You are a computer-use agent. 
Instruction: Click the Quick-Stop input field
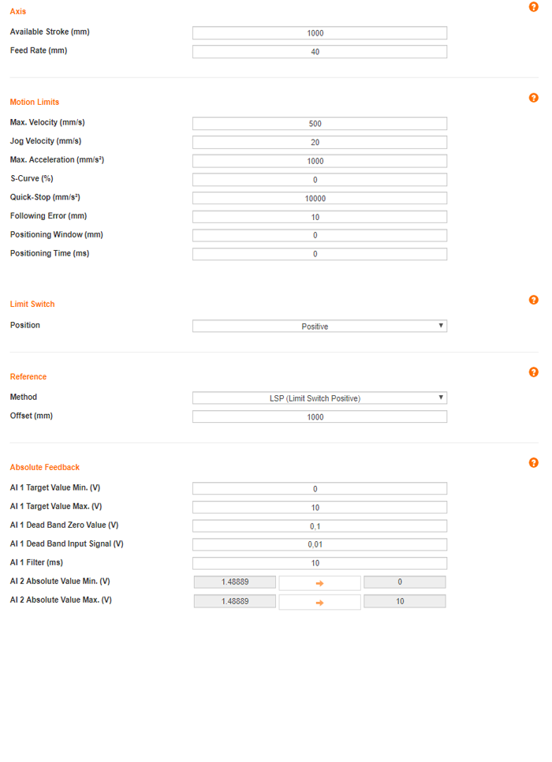[319, 199]
